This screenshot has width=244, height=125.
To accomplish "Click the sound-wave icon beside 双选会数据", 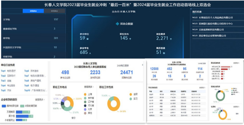I will (117, 24).
